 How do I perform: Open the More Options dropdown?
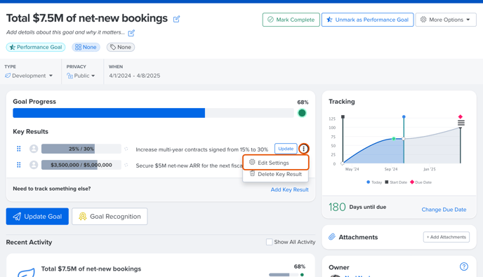446,20
